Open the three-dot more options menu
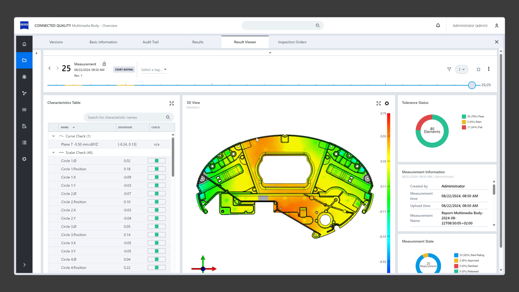The image size is (519, 292). pyautogui.click(x=489, y=69)
